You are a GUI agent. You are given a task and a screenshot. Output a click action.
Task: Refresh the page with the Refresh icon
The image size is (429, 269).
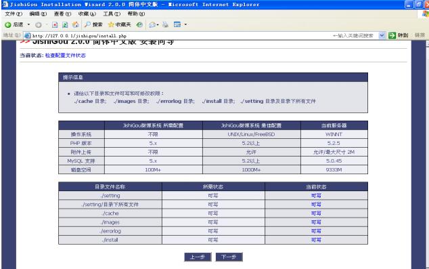[x=65, y=24]
